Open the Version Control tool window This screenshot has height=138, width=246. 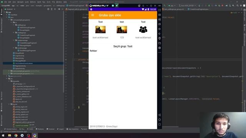click(x=10, y=129)
